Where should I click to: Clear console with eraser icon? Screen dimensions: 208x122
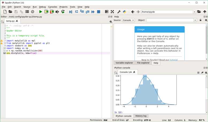[x=202, y=72]
